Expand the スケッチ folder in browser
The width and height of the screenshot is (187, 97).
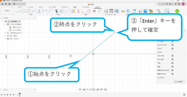(x=5, y=39)
